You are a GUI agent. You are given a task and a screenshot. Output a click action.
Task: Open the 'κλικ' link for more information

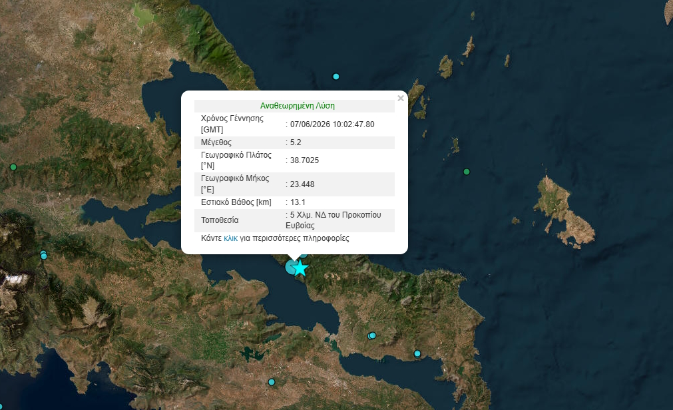(230, 238)
